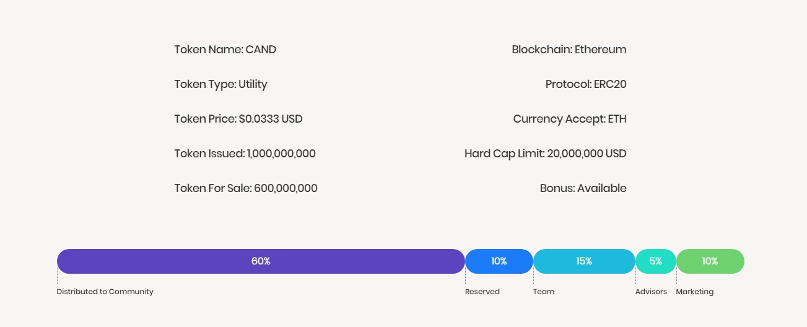Select the Protocol: ERC20 line
This screenshot has width=807, height=327.
pos(586,84)
